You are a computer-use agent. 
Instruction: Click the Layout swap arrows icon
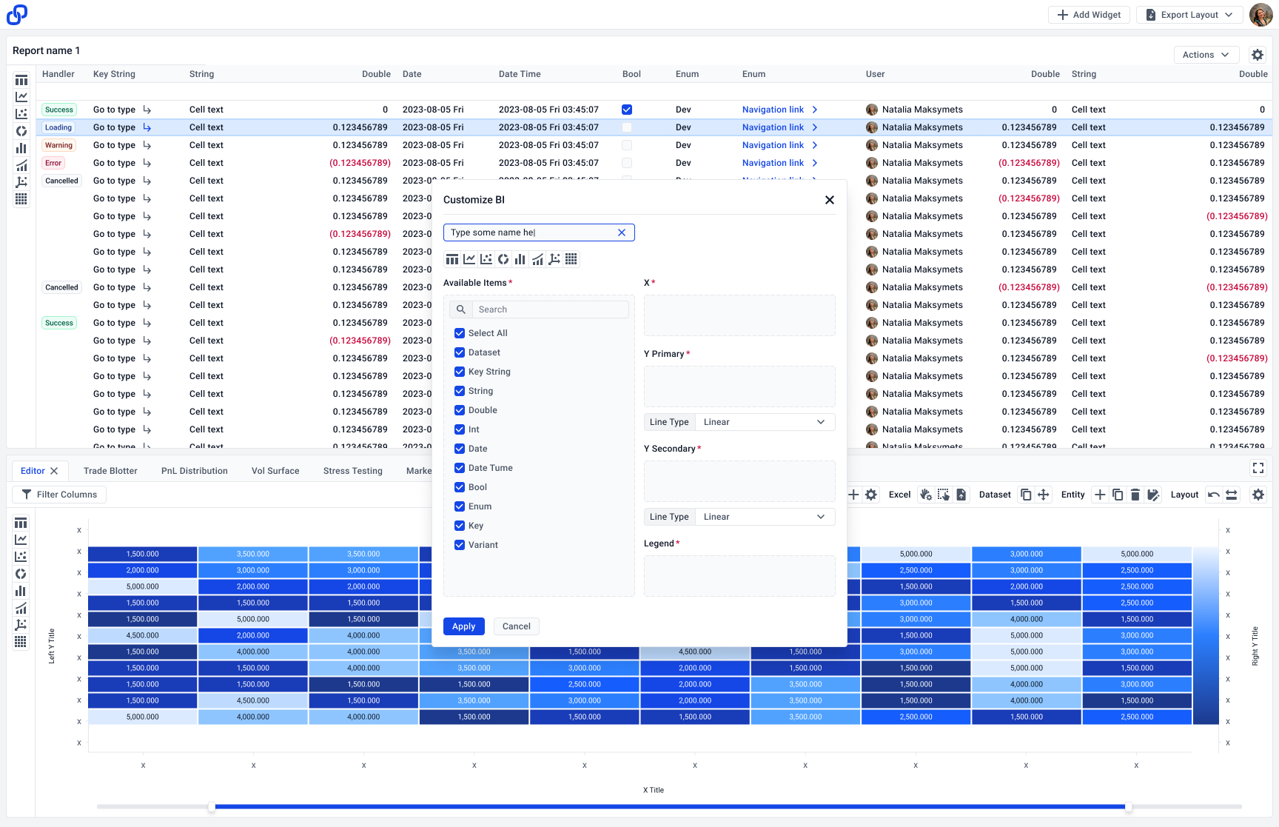click(1232, 495)
